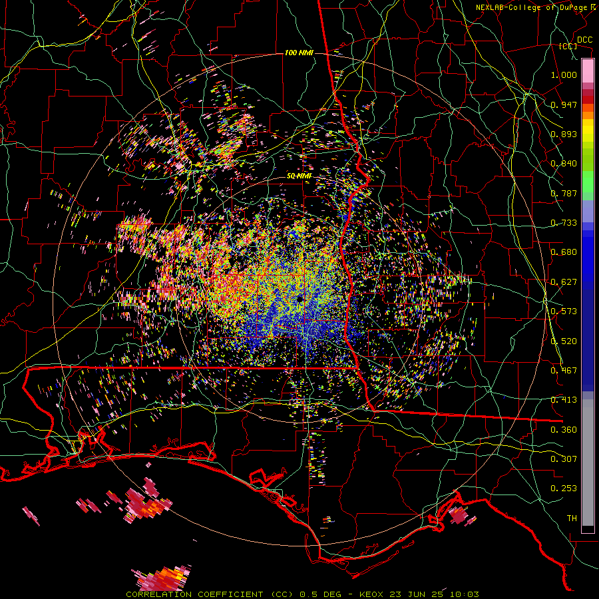Screen dimensions: 599x599
Task: Click the NEXLAB-College of DuPage label
Action: (531, 7)
